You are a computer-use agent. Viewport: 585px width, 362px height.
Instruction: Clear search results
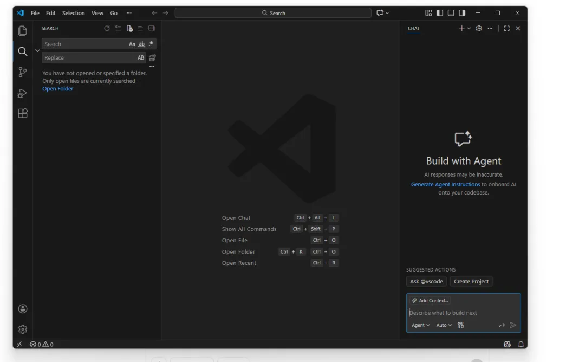click(118, 28)
